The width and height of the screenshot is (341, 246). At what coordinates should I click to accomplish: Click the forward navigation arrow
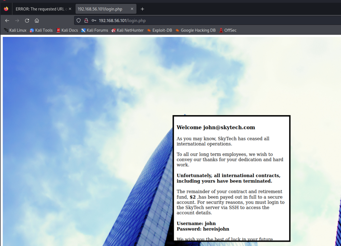pyautogui.click(x=17, y=21)
